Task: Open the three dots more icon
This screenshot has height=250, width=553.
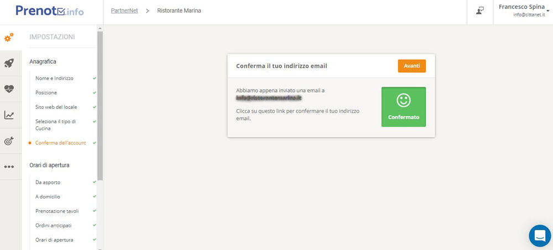Action: tap(9, 167)
